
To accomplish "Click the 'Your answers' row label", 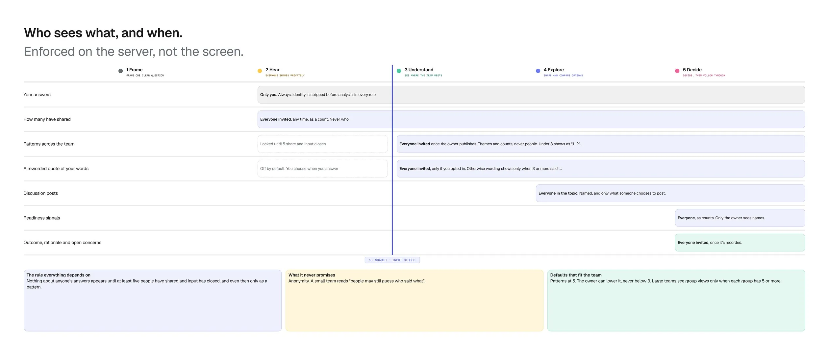I will [37, 95].
